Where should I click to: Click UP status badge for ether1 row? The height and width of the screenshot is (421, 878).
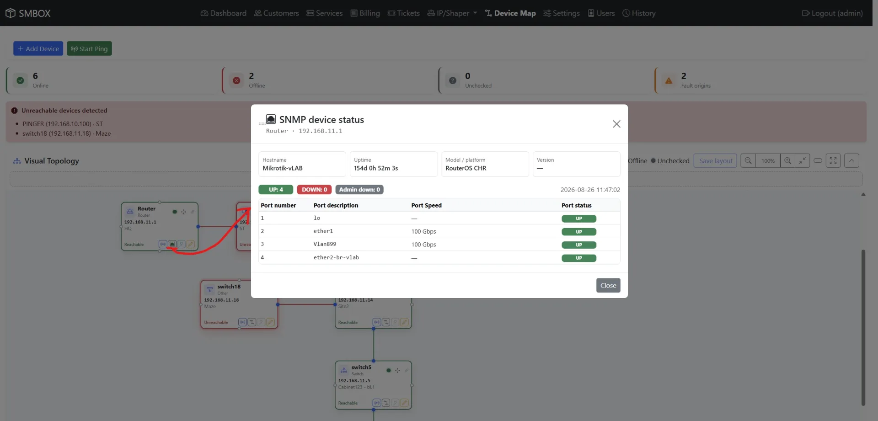click(x=579, y=232)
